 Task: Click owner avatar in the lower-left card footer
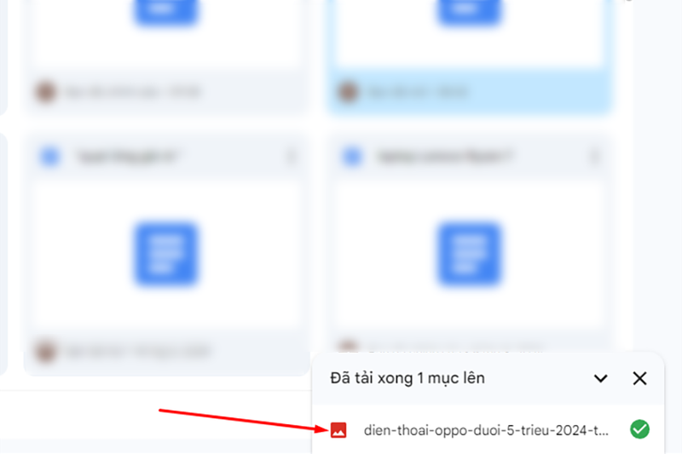click(45, 352)
